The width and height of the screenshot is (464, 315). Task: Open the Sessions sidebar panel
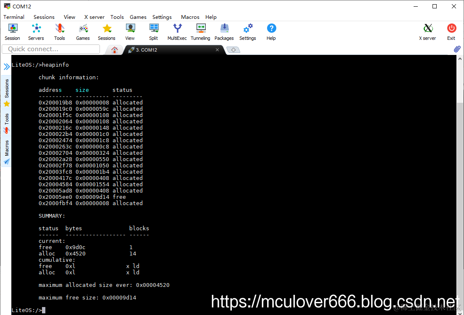(7, 92)
